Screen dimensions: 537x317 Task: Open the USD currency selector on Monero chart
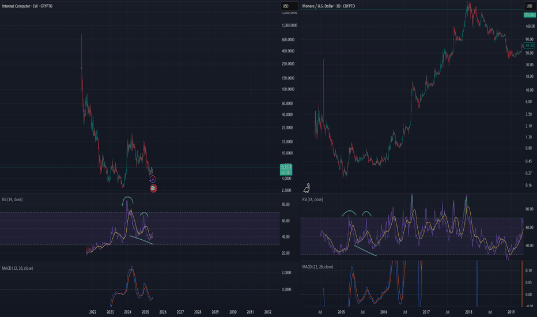pyautogui.click(x=529, y=6)
